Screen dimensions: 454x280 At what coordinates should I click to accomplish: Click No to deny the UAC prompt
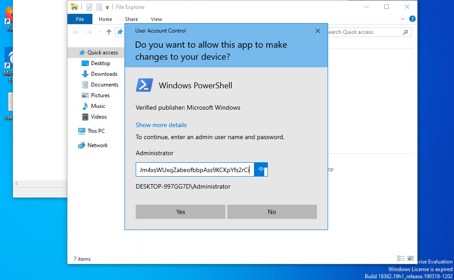[272, 212]
